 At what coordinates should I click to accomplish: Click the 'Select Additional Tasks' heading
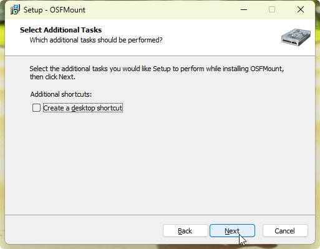[x=61, y=30]
